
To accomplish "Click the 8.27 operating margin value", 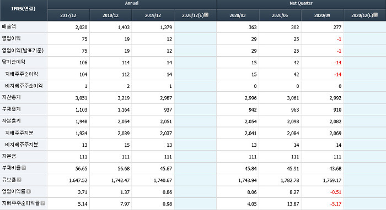I will (294, 192).
